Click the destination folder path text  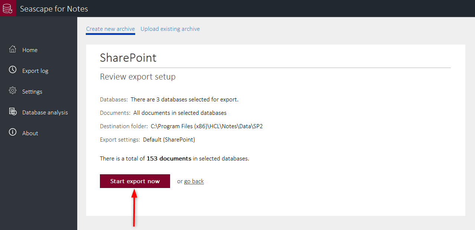tap(206, 126)
